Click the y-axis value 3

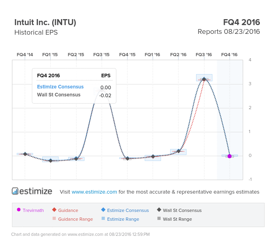tap(250, 84)
